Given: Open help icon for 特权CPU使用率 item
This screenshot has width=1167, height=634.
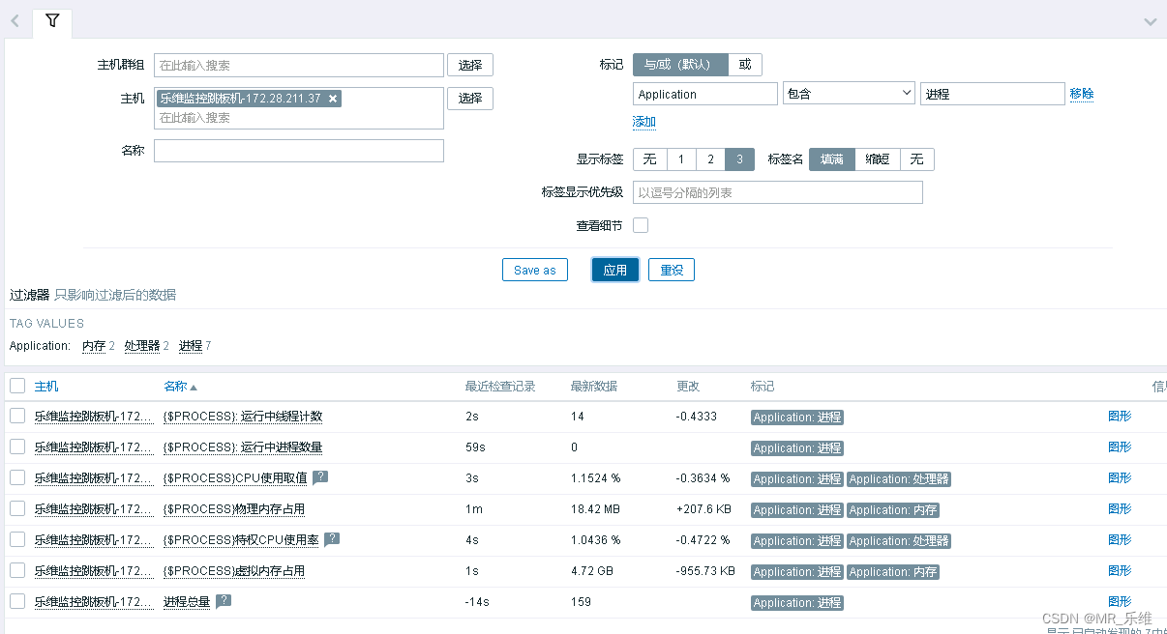Looking at the screenshot, I should point(332,539).
